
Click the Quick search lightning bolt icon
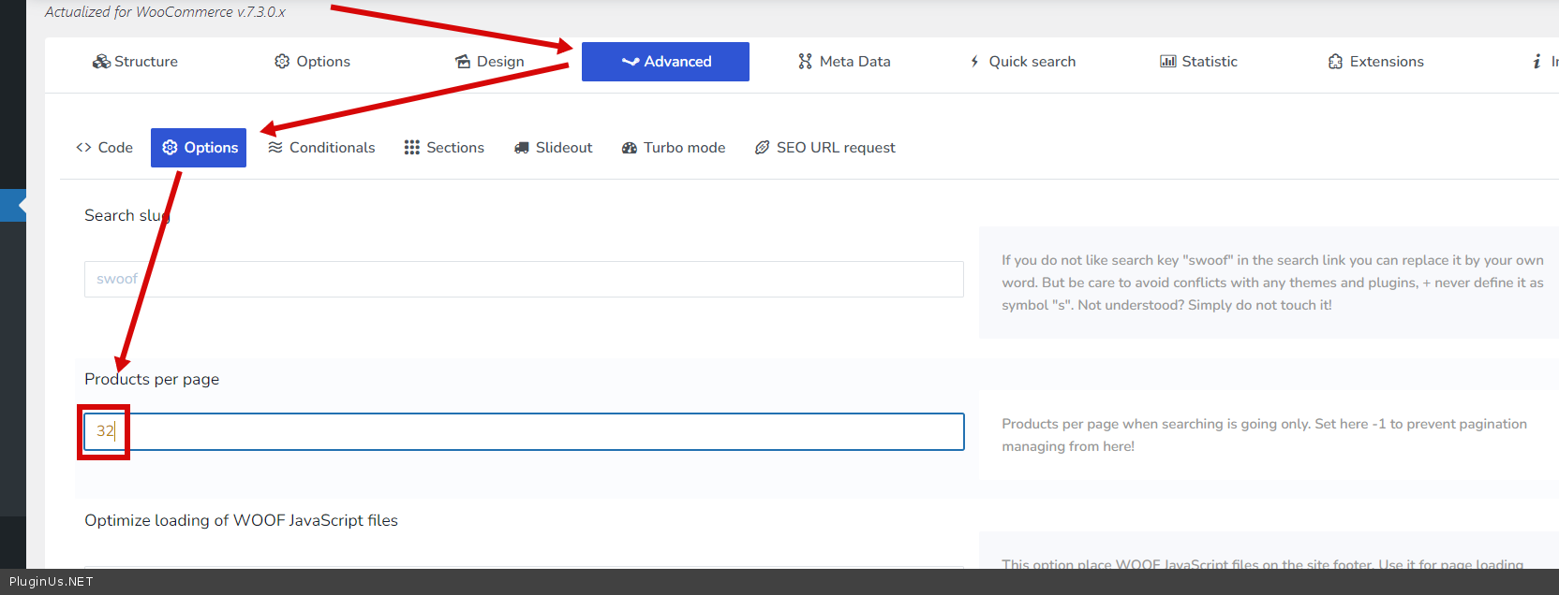pyautogui.click(x=974, y=62)
